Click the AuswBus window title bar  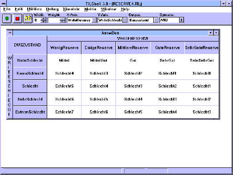(110, 33)
